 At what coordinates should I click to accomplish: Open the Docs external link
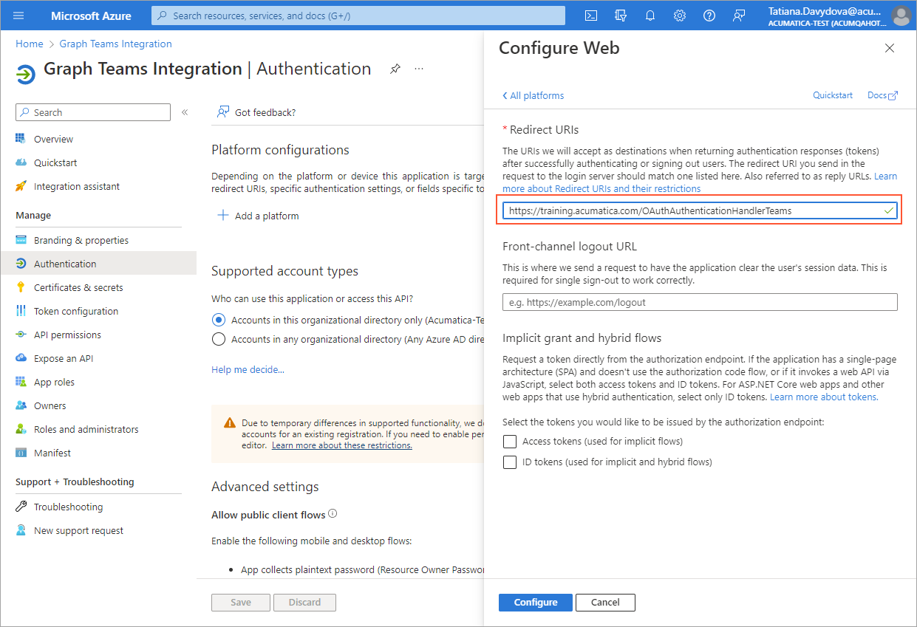click(883, 95)
